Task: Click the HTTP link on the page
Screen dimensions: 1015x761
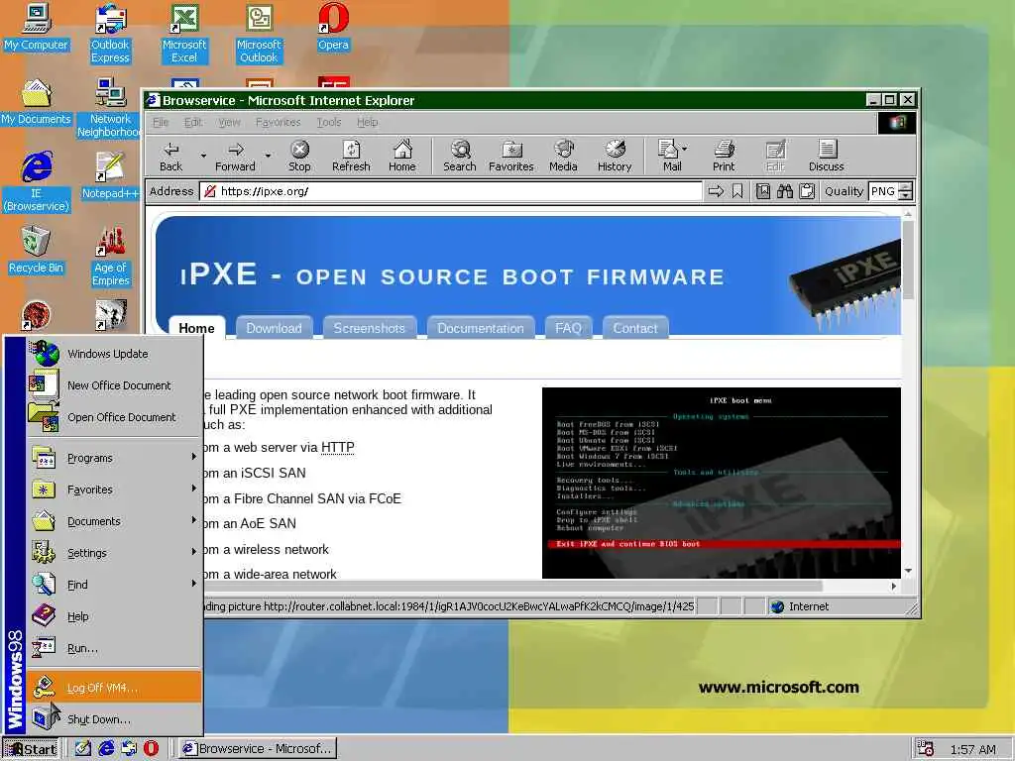Action: pyautogui.click(x=337, y=447)
